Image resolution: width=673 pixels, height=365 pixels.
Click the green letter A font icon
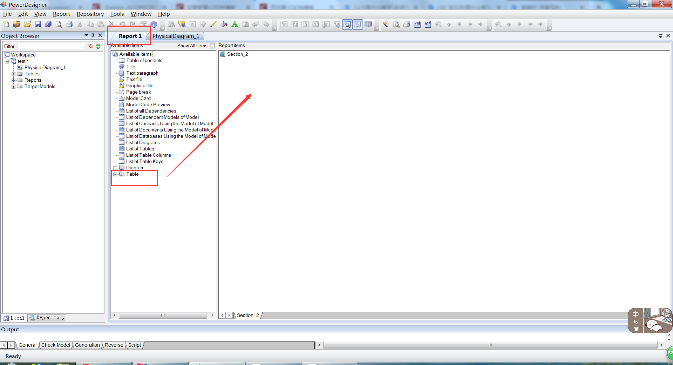[x=234, y=24]
